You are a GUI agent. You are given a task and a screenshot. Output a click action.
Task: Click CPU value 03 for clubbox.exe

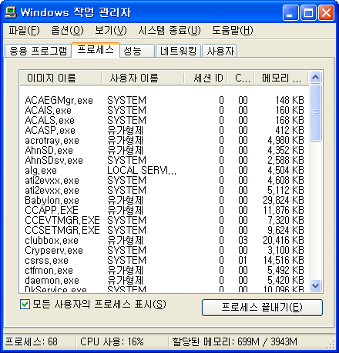coord(243,240)
